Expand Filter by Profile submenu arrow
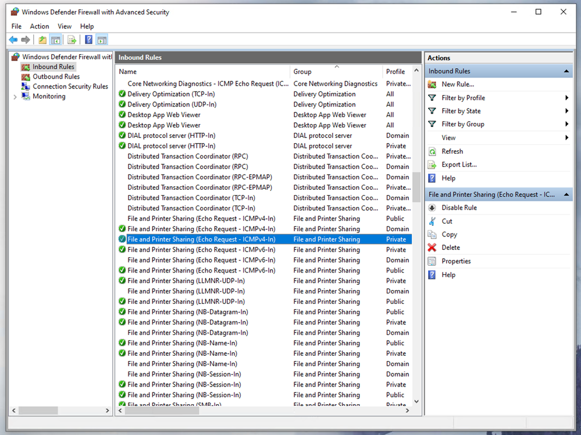Screen dimensions: 581x435 [x=566, y=98]
